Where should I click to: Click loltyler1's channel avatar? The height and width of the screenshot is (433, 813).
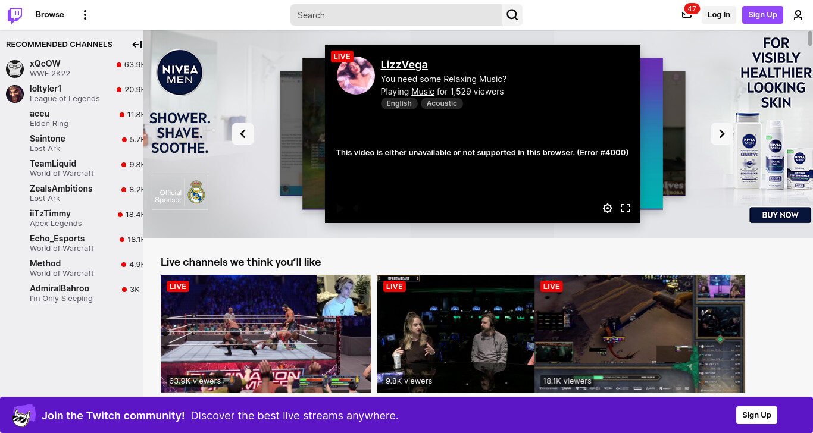15,93
